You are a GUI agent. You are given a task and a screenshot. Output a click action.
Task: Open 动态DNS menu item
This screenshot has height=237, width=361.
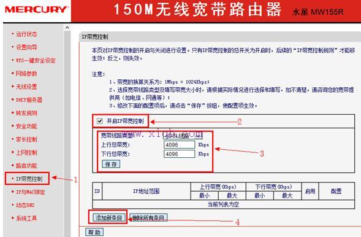(25, 205)
